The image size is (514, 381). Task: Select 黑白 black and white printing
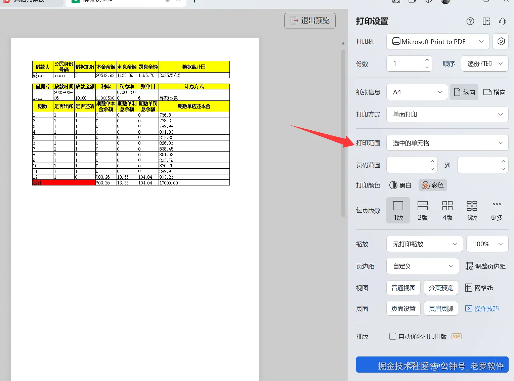click(400, 185)
